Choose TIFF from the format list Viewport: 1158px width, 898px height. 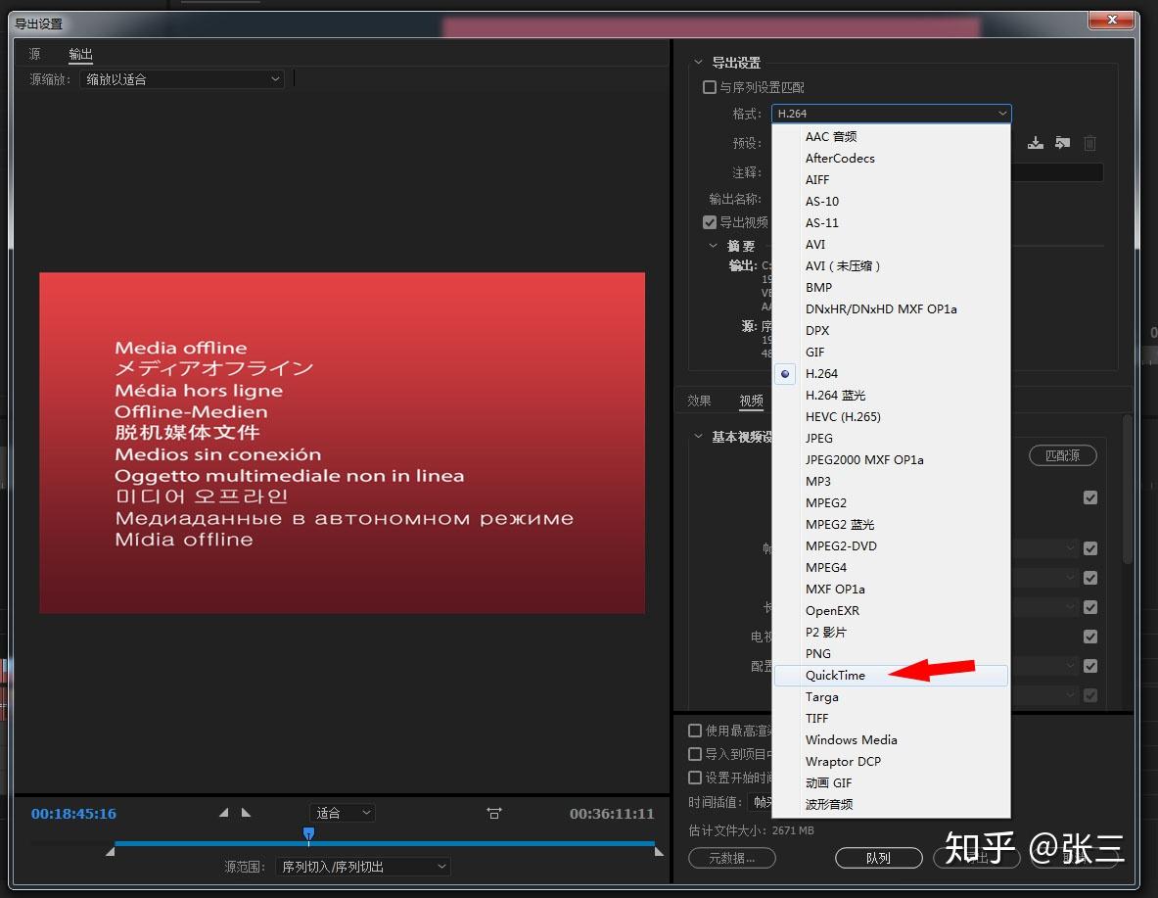click(892, 718)
